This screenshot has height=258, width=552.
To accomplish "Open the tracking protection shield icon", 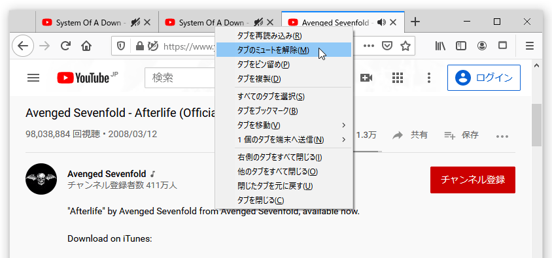I will pos(121,46).
